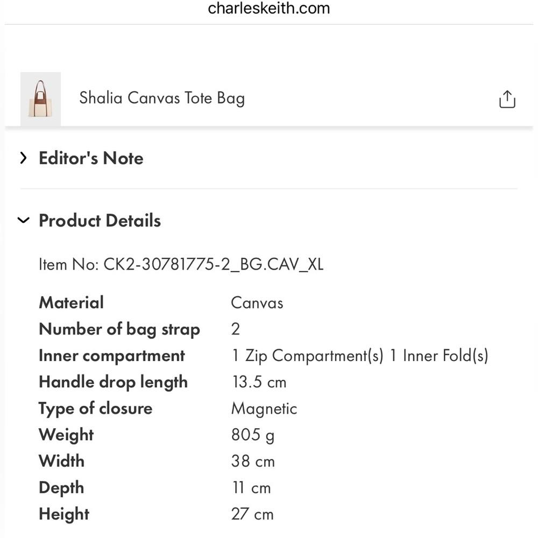Open the Shalia Canvas Tote Bag product title
The image size is (538, 538).
161,98
